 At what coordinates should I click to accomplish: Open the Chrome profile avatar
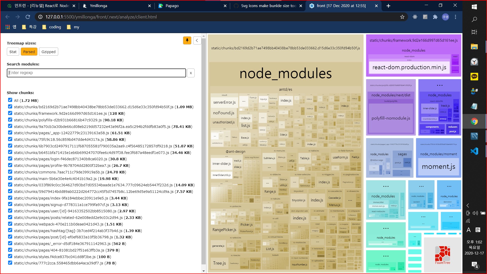point(445,17)
